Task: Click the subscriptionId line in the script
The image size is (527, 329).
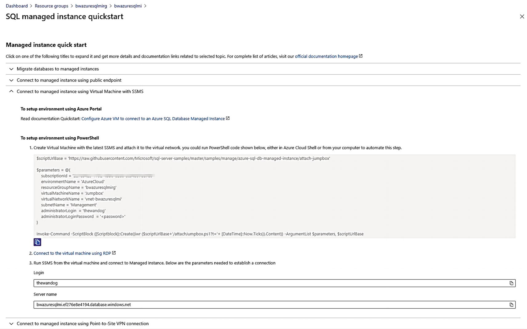Action: [97, 176]
